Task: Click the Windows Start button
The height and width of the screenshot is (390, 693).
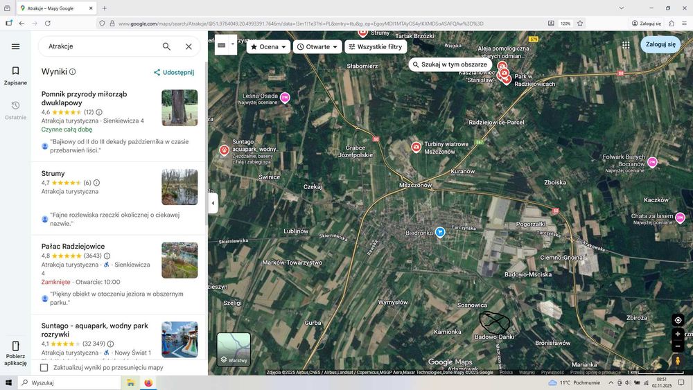Action: 8,382
